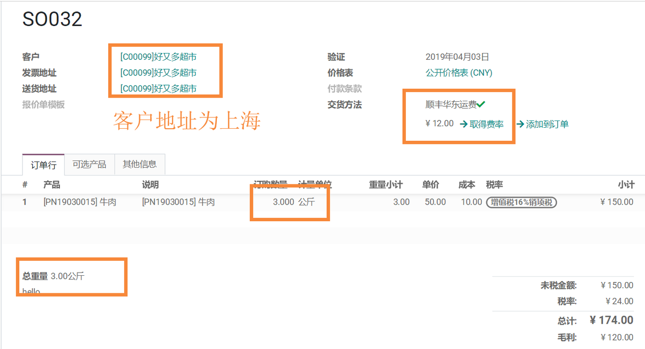Viewport: 645px width, 349px height.
Task: Open the 公开价格表 (CNY) pricelist link
Action: point(459,73)
